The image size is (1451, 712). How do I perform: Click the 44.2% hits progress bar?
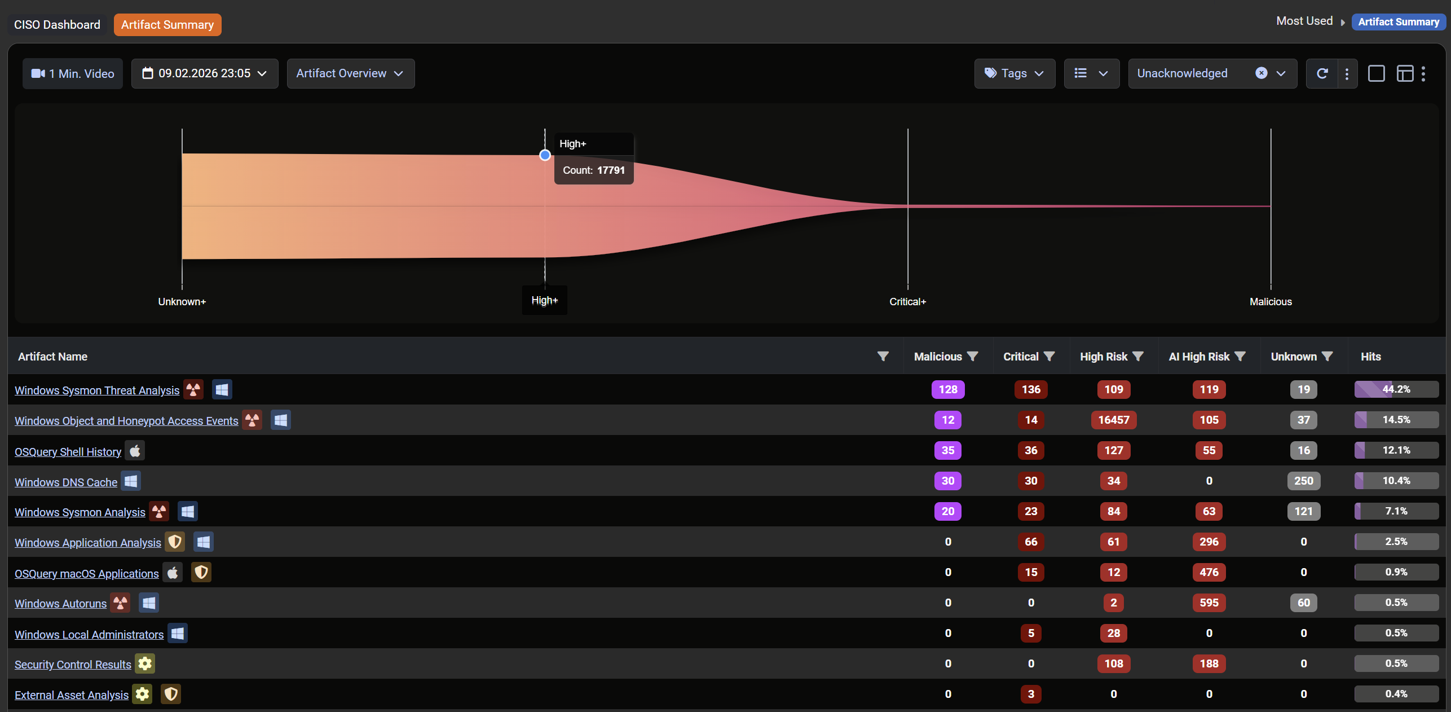coord(1396,389)
